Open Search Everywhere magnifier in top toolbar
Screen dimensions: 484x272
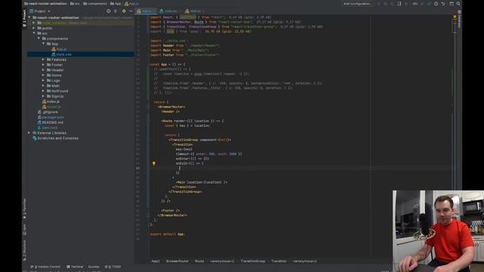[458, 4]
